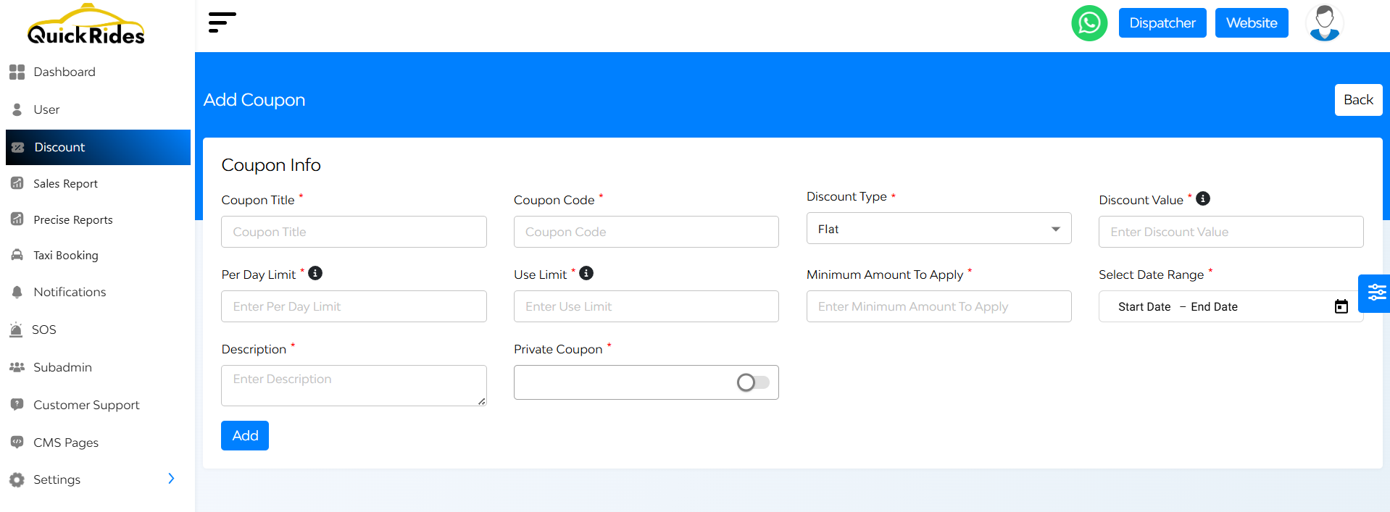Toggle the hamburger sidebar menu icon

click(x=222, y=22)
